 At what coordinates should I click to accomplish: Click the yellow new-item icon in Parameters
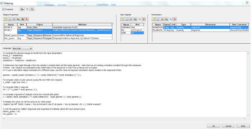point(154,19)
